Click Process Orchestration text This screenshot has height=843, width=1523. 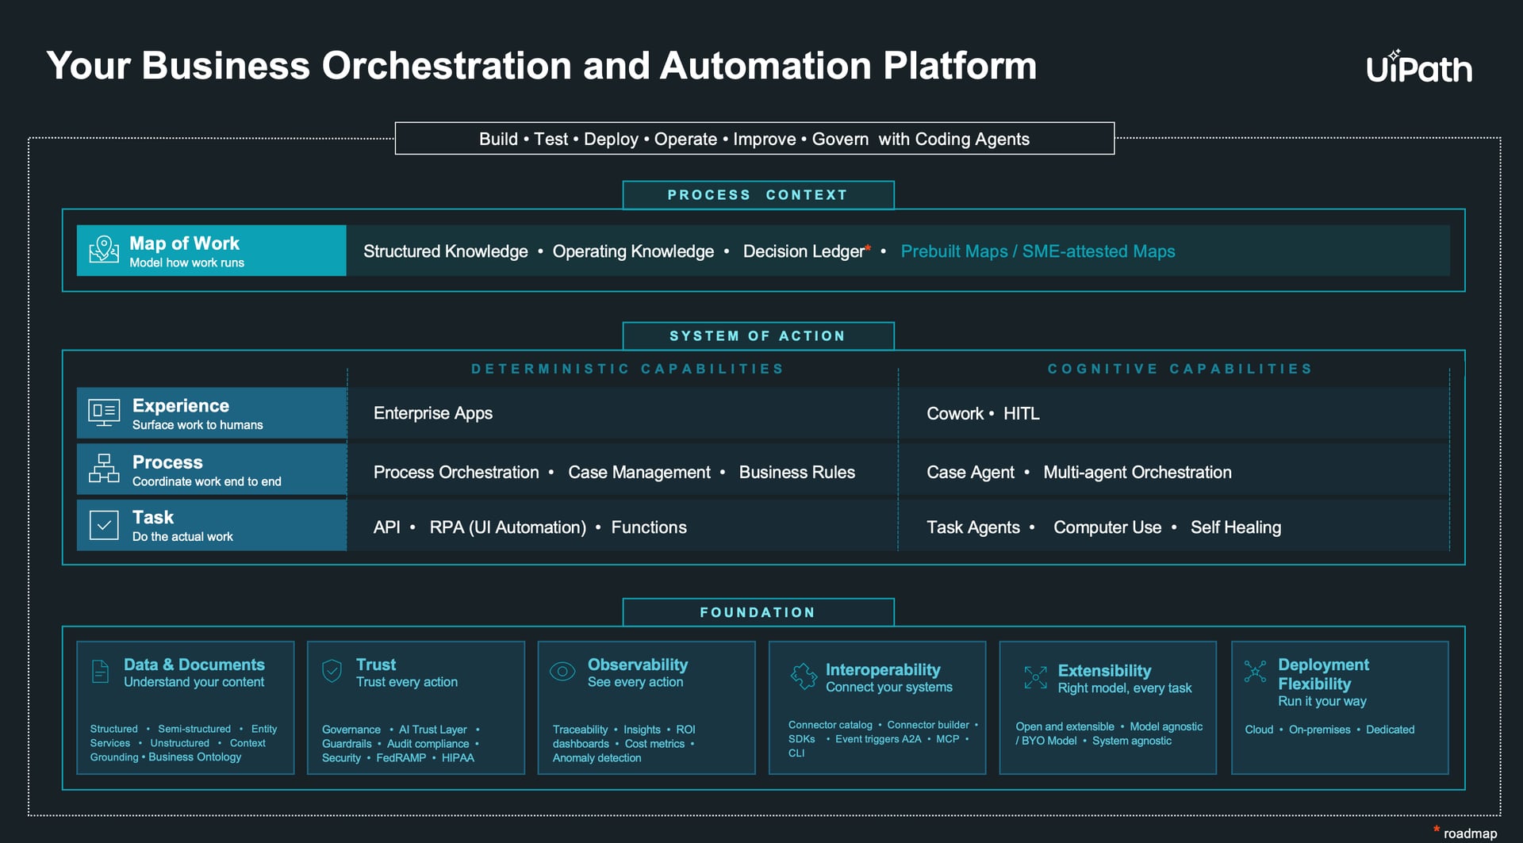point(456,472)
